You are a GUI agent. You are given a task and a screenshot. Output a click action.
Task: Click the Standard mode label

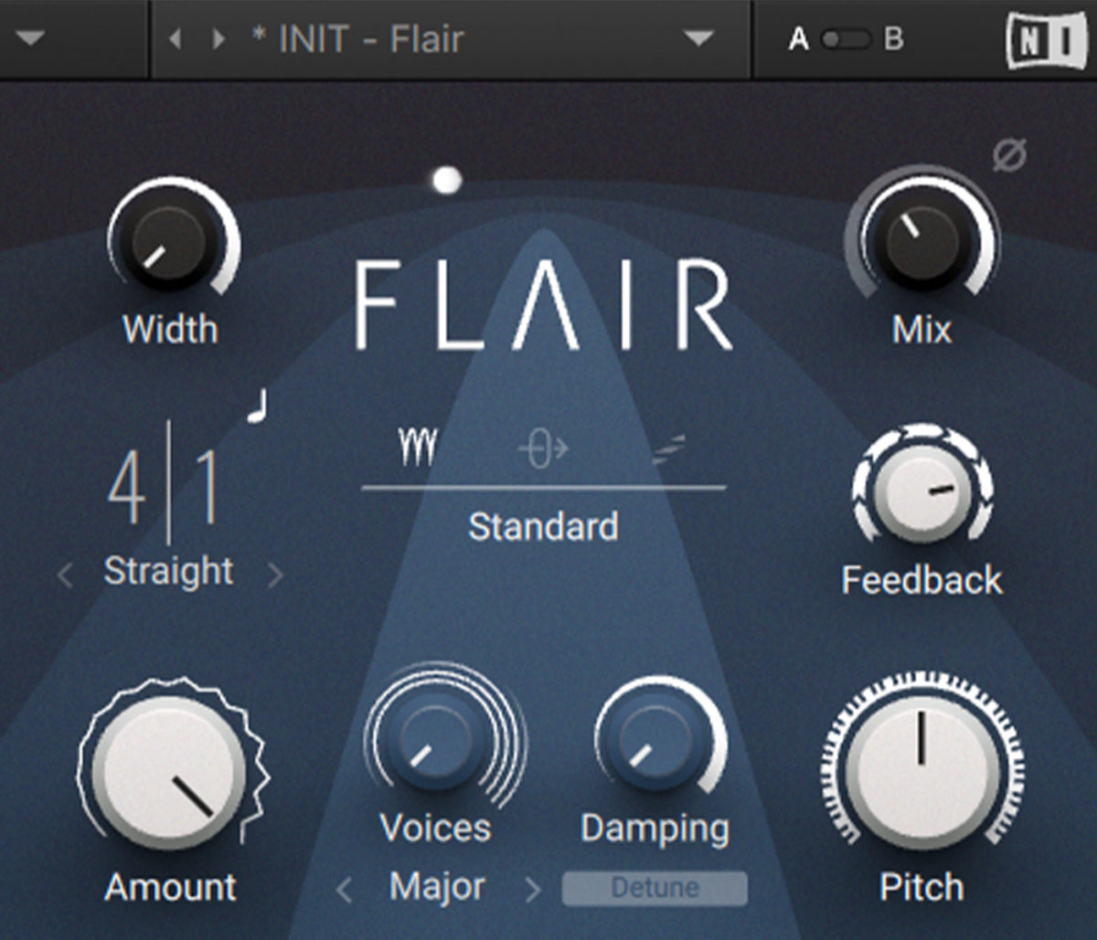tap(543, 527)
